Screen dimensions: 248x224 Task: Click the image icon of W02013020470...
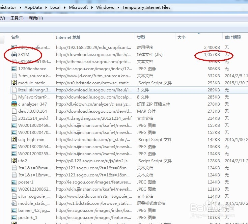tap(14, 133)
